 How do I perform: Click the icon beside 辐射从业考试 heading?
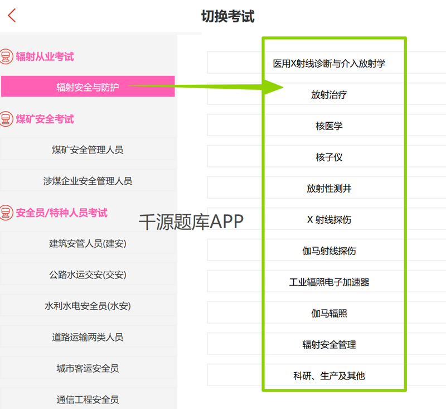[6, 56]
